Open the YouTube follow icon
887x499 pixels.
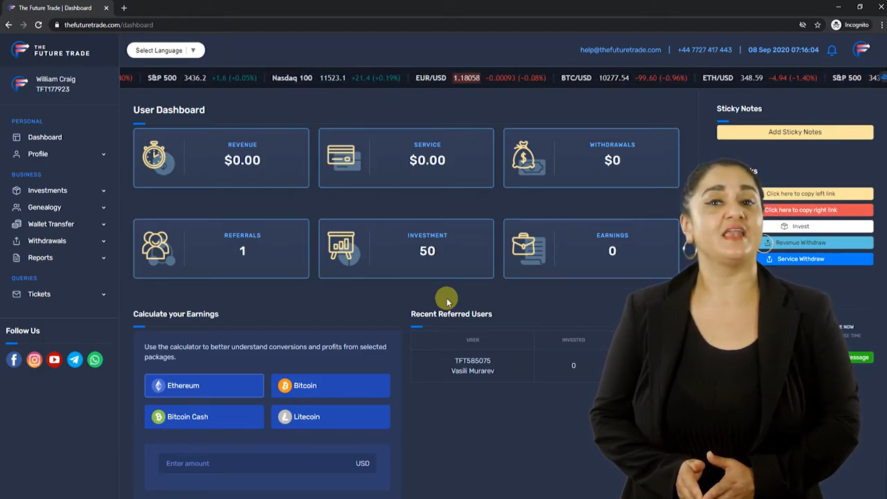pyautogui.click(x=55, y=359)
